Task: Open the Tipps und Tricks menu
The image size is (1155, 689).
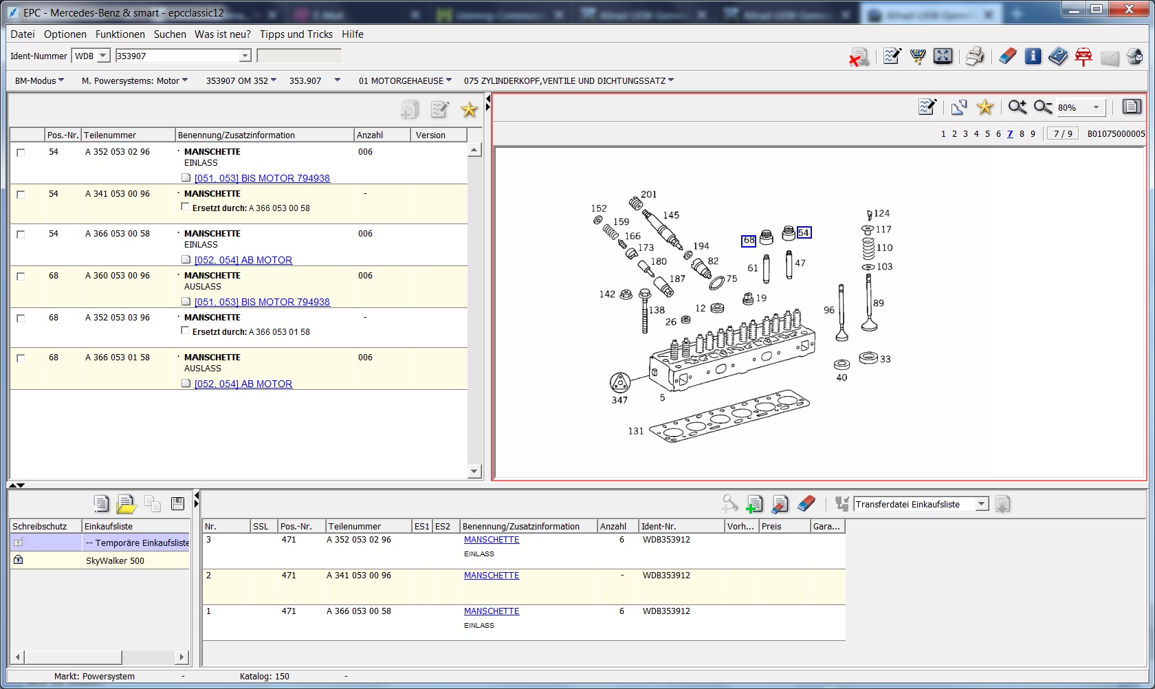Action: coord(296,34)
